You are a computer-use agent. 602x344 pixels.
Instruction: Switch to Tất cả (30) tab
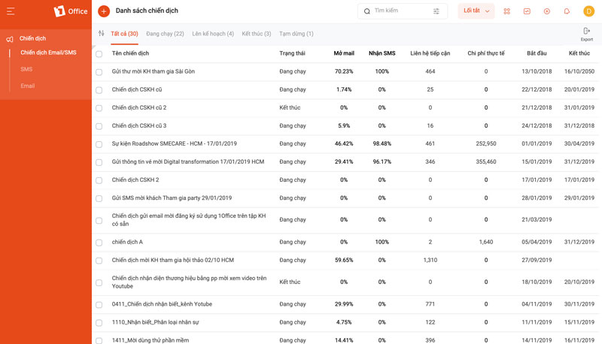pyautogui.click(x=124, y=34)
